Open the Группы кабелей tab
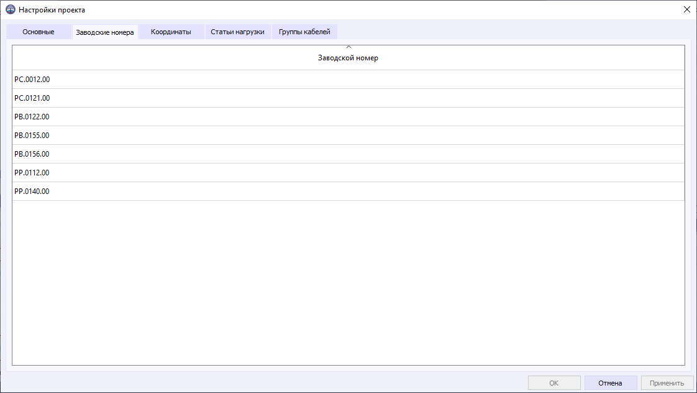Screen dimensions: 697x393 coord(304,32)
